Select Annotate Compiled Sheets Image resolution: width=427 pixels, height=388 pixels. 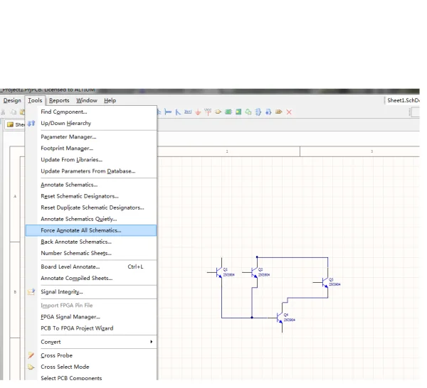(91, 278)
